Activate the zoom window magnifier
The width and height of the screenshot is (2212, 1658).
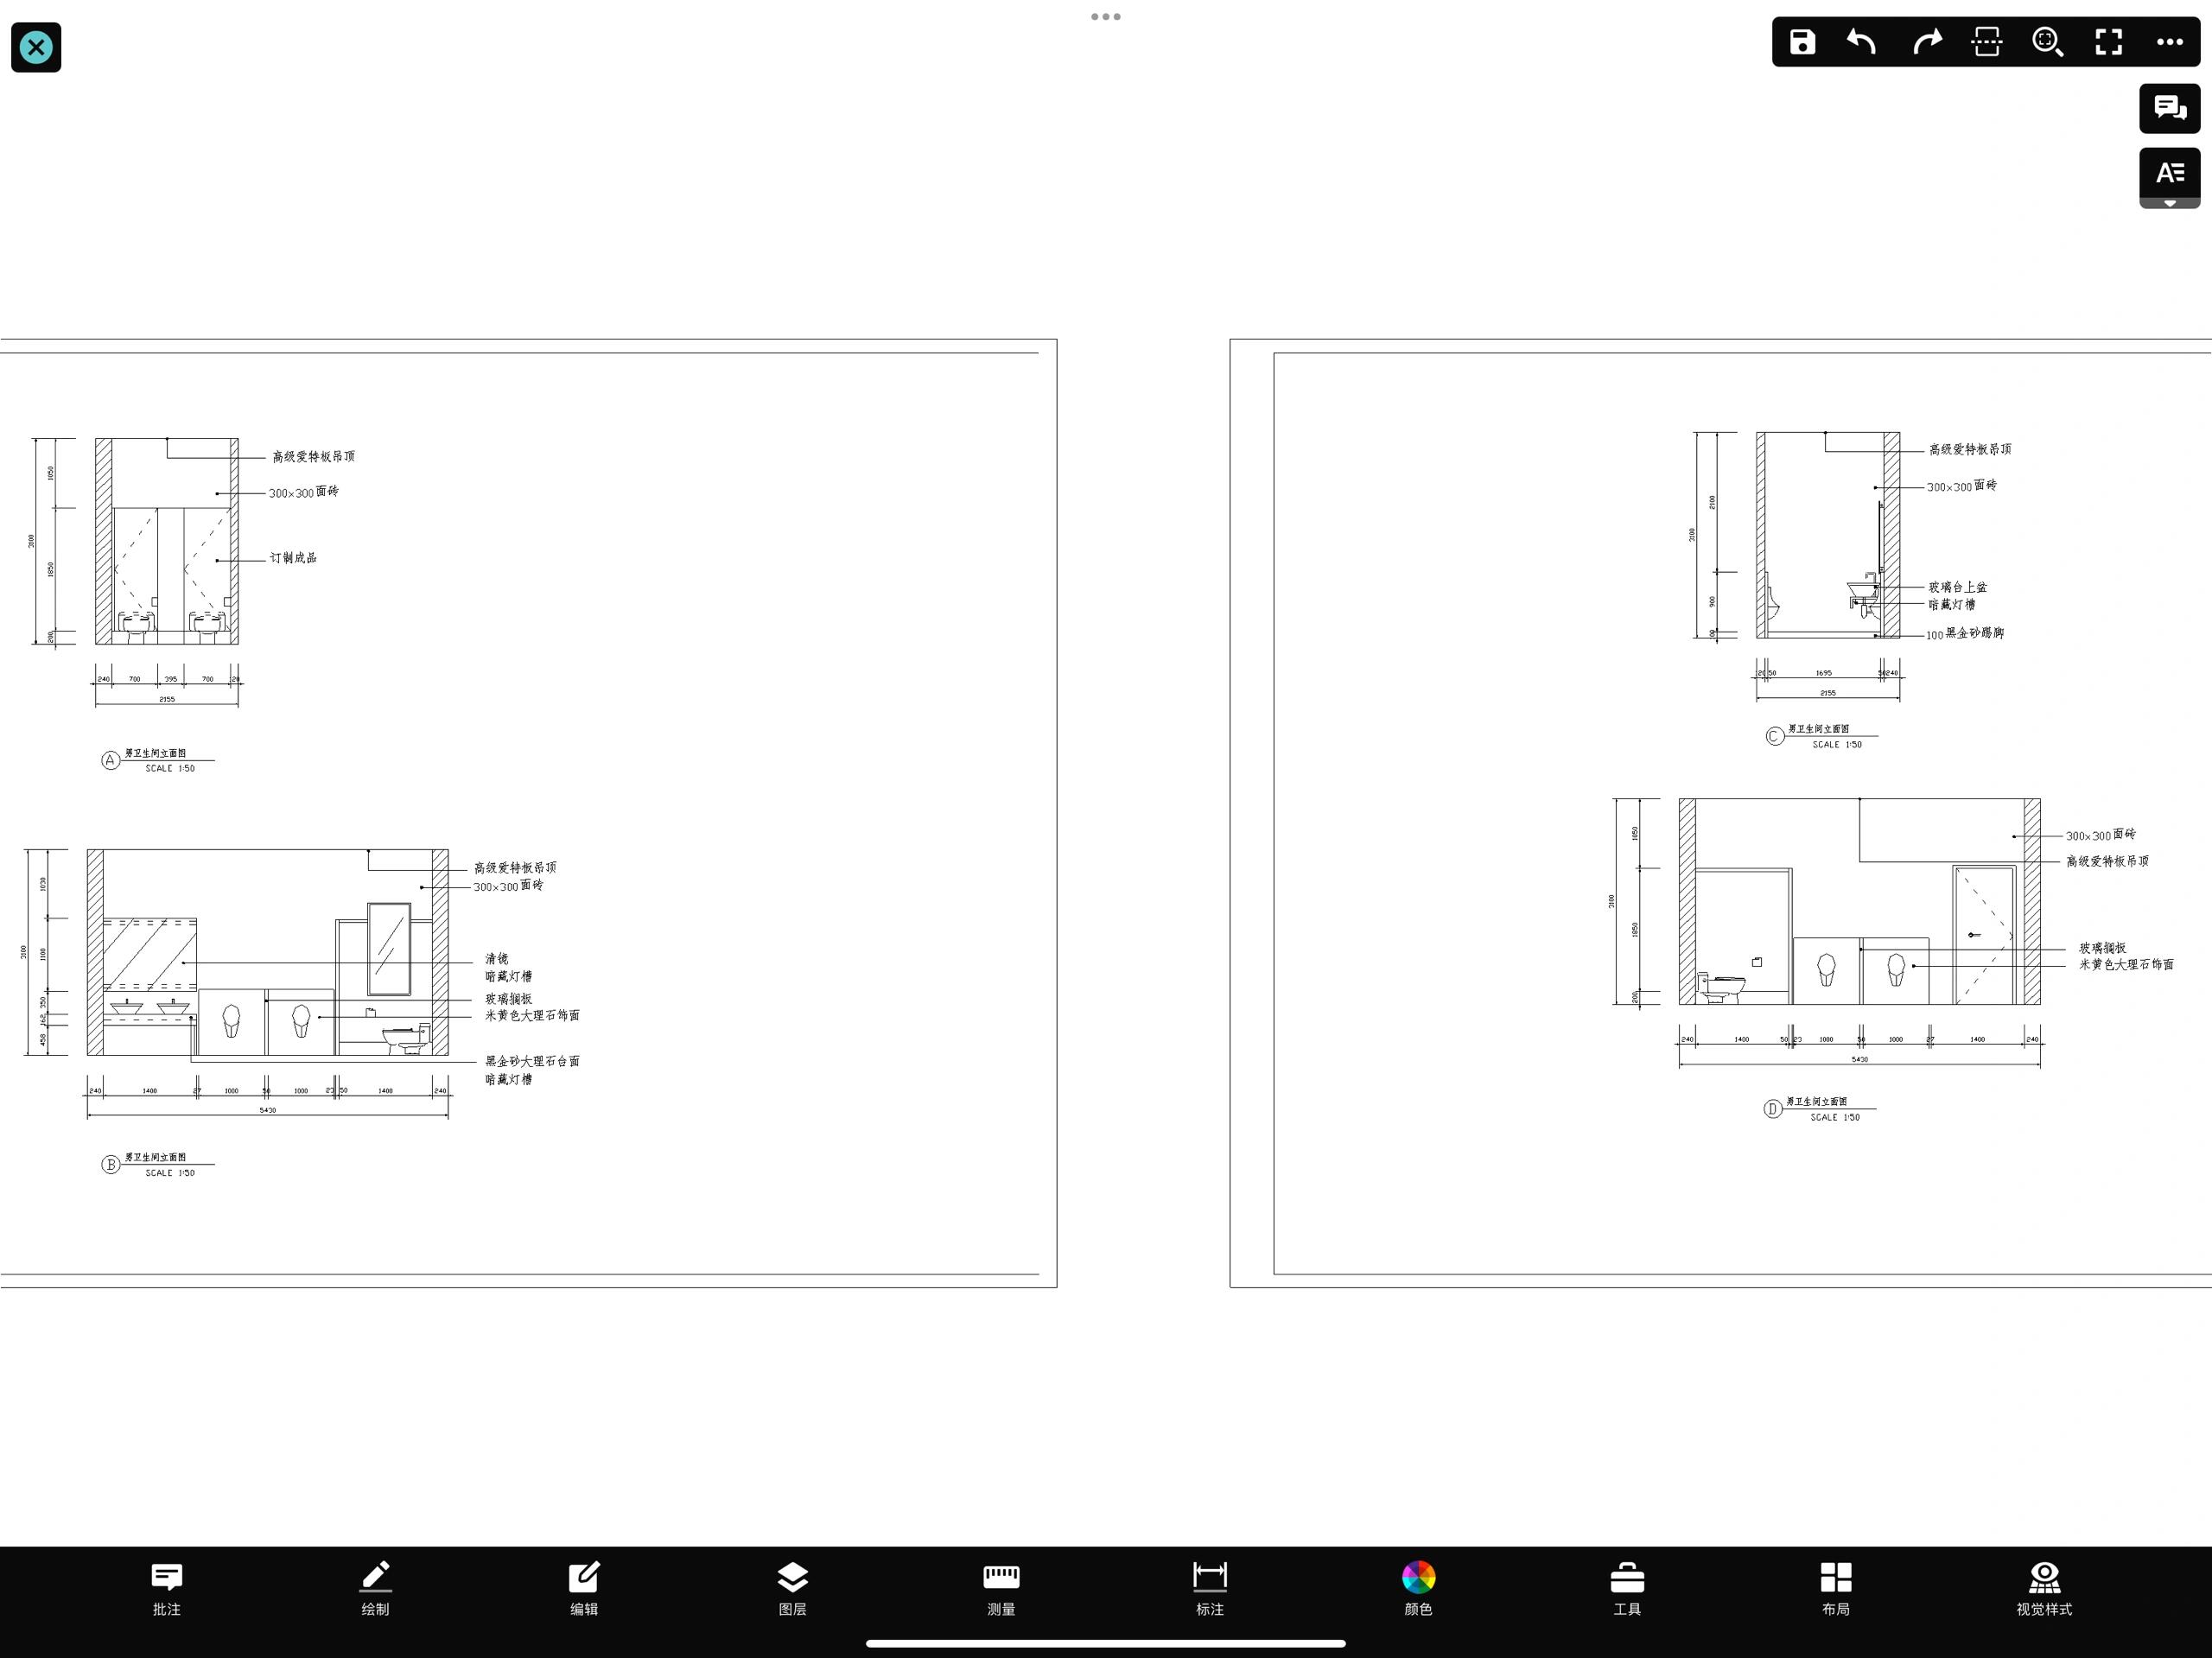tap(2047, 42)
